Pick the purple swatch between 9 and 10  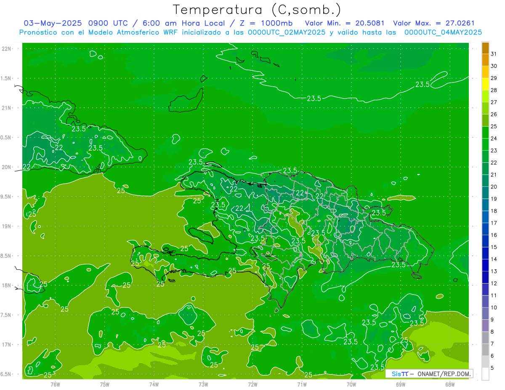(x=485, y=314)
